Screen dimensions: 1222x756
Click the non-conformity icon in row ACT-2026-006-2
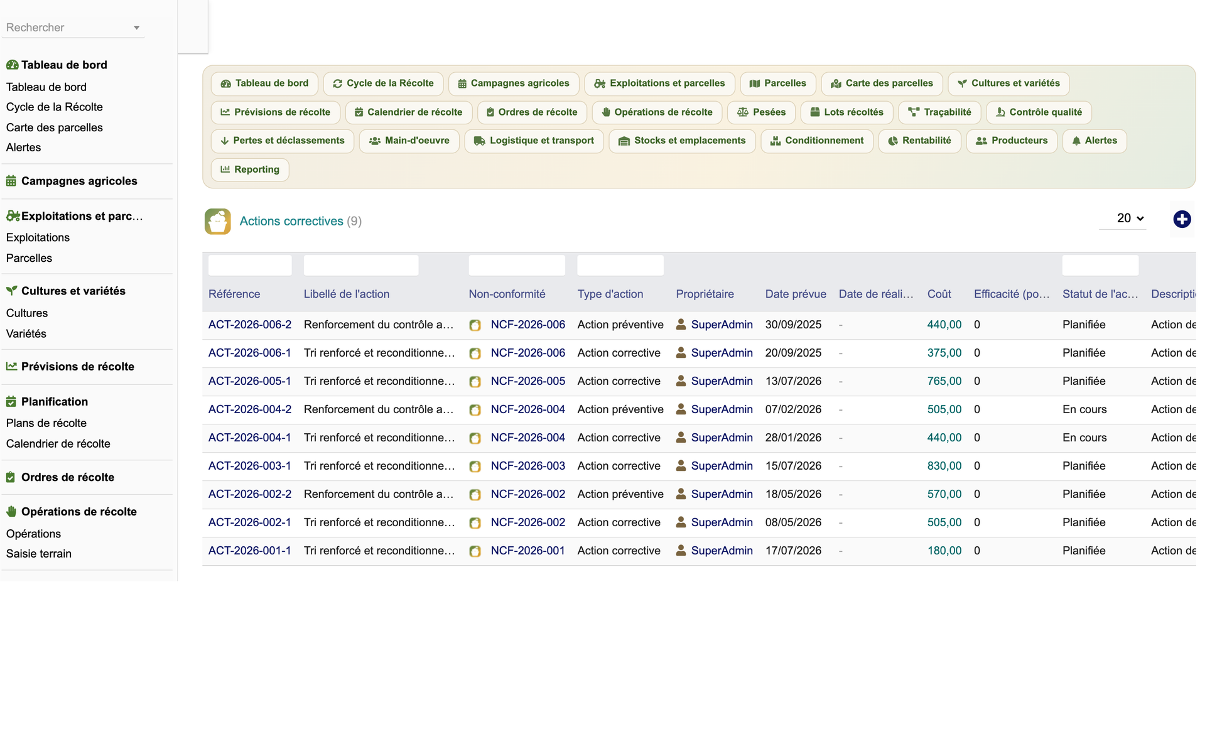(x=475, y=325)
